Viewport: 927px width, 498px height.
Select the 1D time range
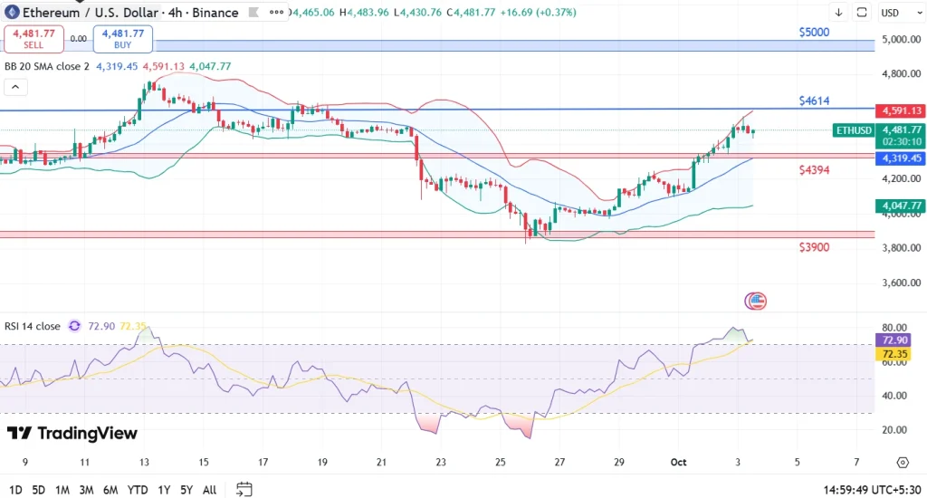[x=14, y=489]
